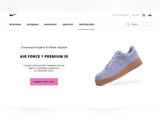Image resolution: width=160 pixels, height=120 pixels.
Task: Select the МУЖЧИНЫ menu item
Action: point(15,24)
